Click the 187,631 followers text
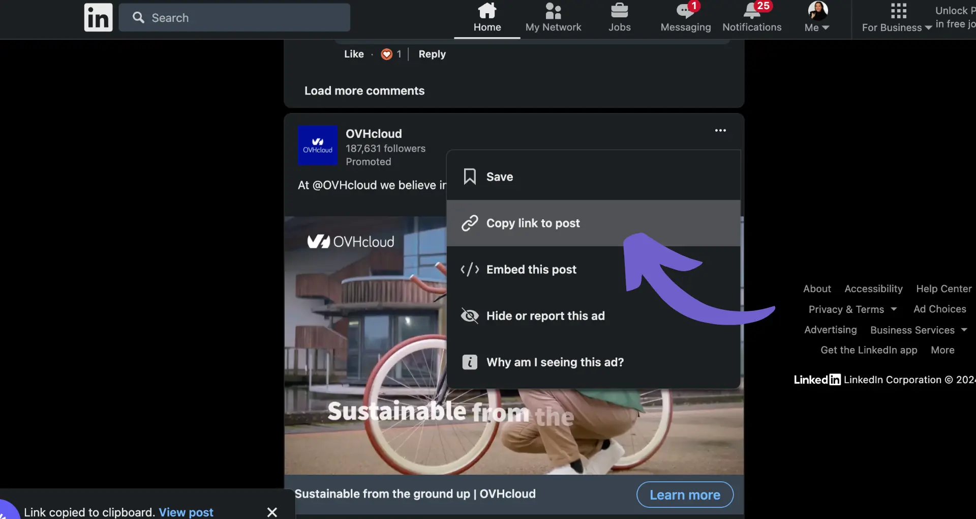 [385, 149]
